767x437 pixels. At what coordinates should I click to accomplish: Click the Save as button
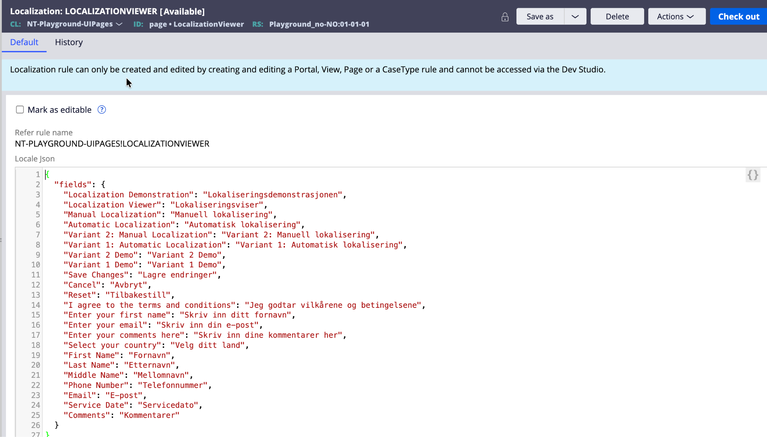[540, 16]
